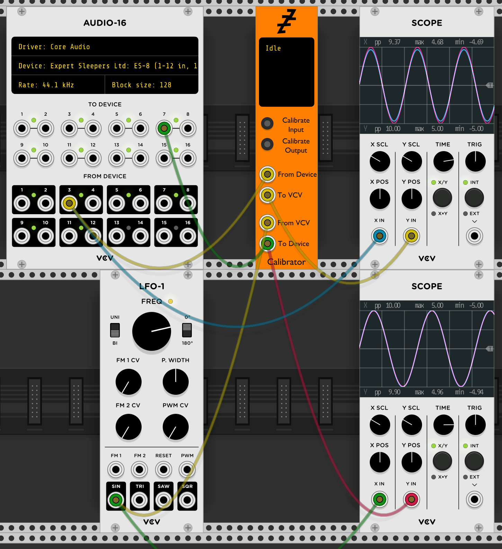Click To Device port 8 jack
Screen dimensions: 502x549
(x=188, y=129)
